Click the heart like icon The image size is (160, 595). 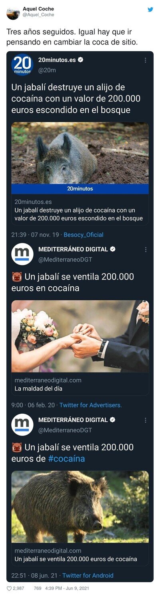(9, 588)
